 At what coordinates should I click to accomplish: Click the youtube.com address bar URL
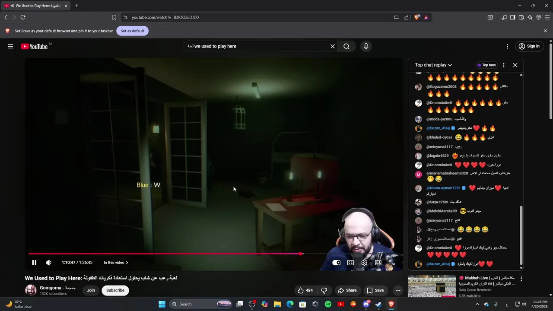(x=165, y=17)
